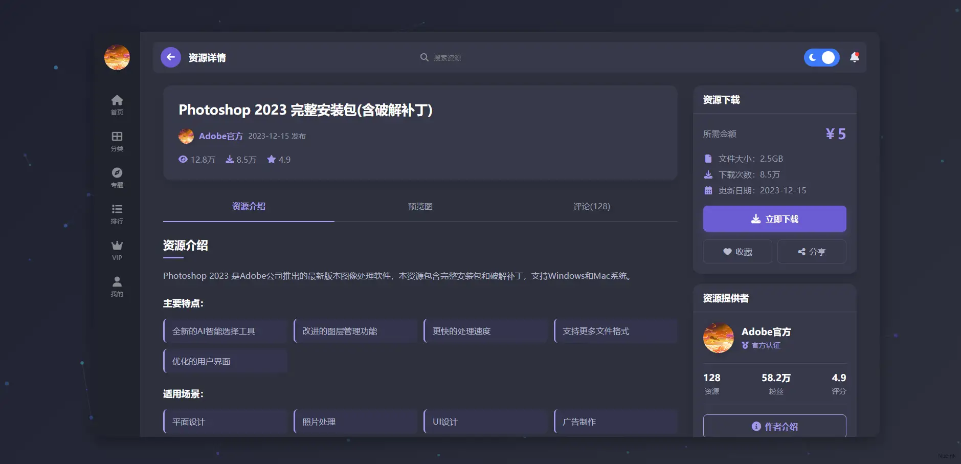Screen dimensions: 961x464
Task: Click the notification bell icon
Action: click(854, 57)
